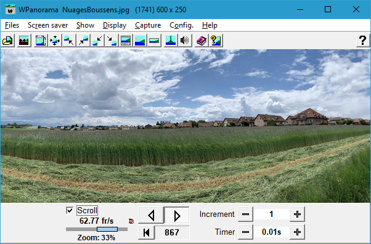The width and height of the screenshot is (371, 244).
Task: Decrease Increment with the minus button
Action: tap(245, 214)
